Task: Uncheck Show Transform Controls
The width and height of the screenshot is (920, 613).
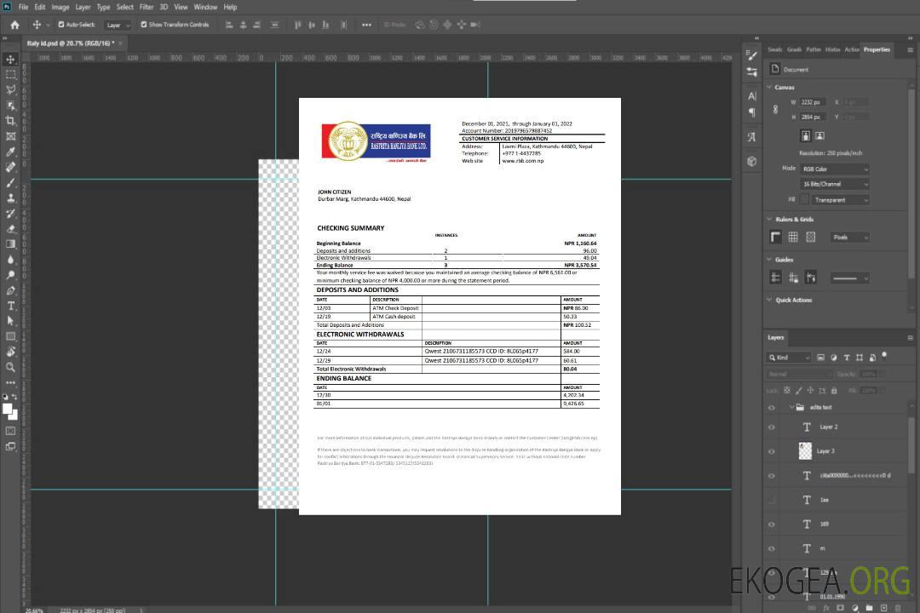Action: tap(144, 25)
